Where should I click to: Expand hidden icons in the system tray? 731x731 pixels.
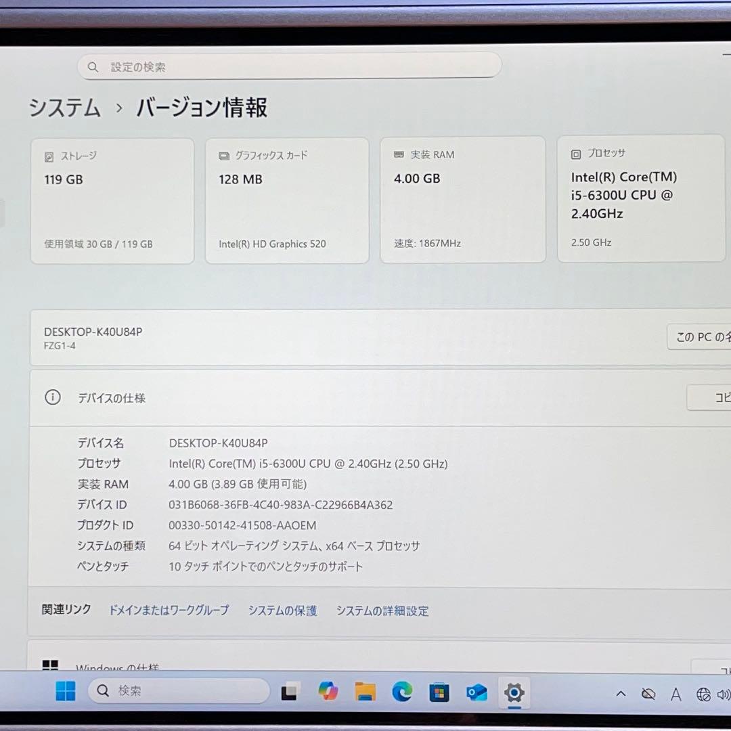point(621,693)
